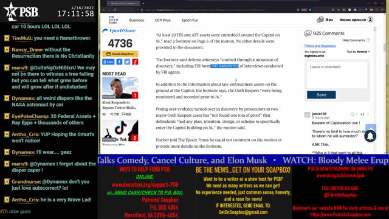Focus the Leave a comment field
389x219 pixels.
click(337, 75)
